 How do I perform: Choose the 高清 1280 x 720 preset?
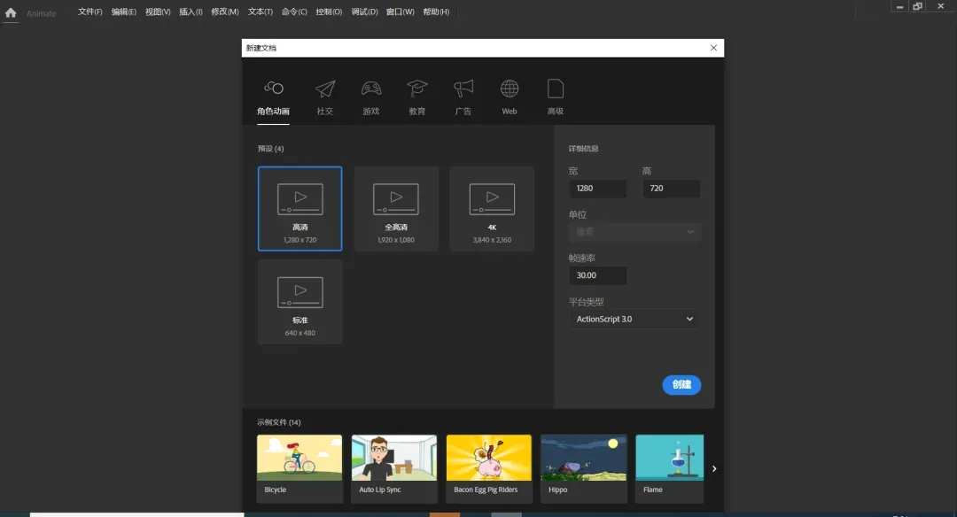click(300, 209)
